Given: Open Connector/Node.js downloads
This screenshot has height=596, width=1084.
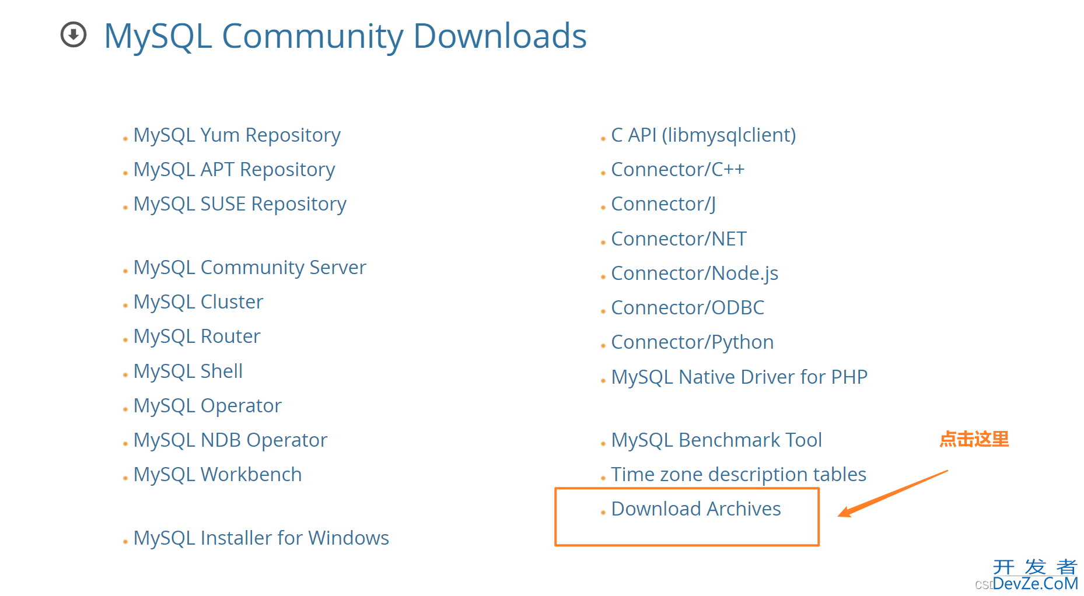Looking at the screenshot, I should [695, 274].
